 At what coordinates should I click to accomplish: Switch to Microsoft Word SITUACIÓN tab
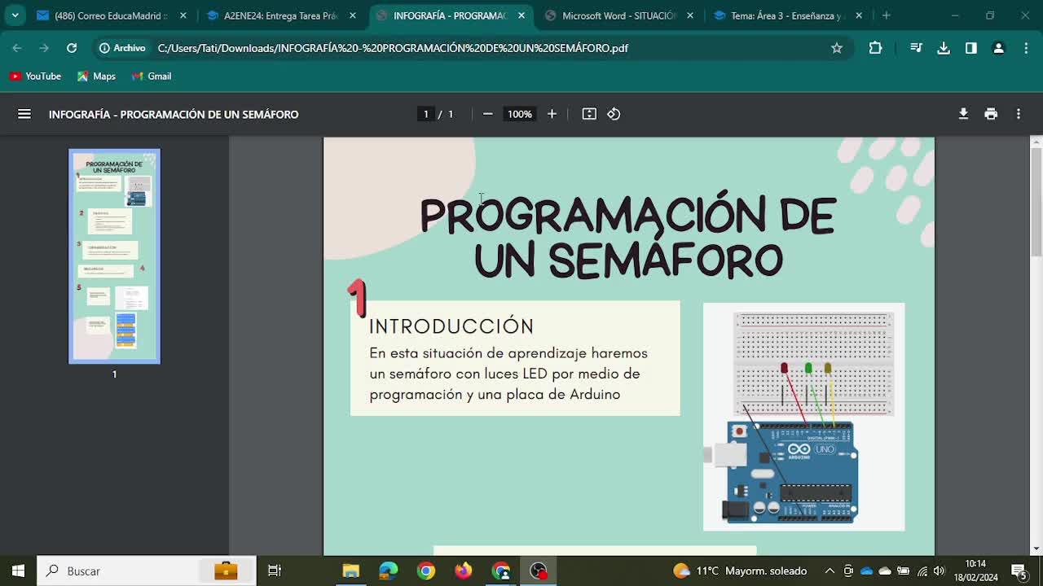tap(619, 15)
